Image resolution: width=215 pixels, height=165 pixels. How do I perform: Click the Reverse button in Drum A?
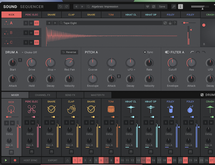coord(70,52)
